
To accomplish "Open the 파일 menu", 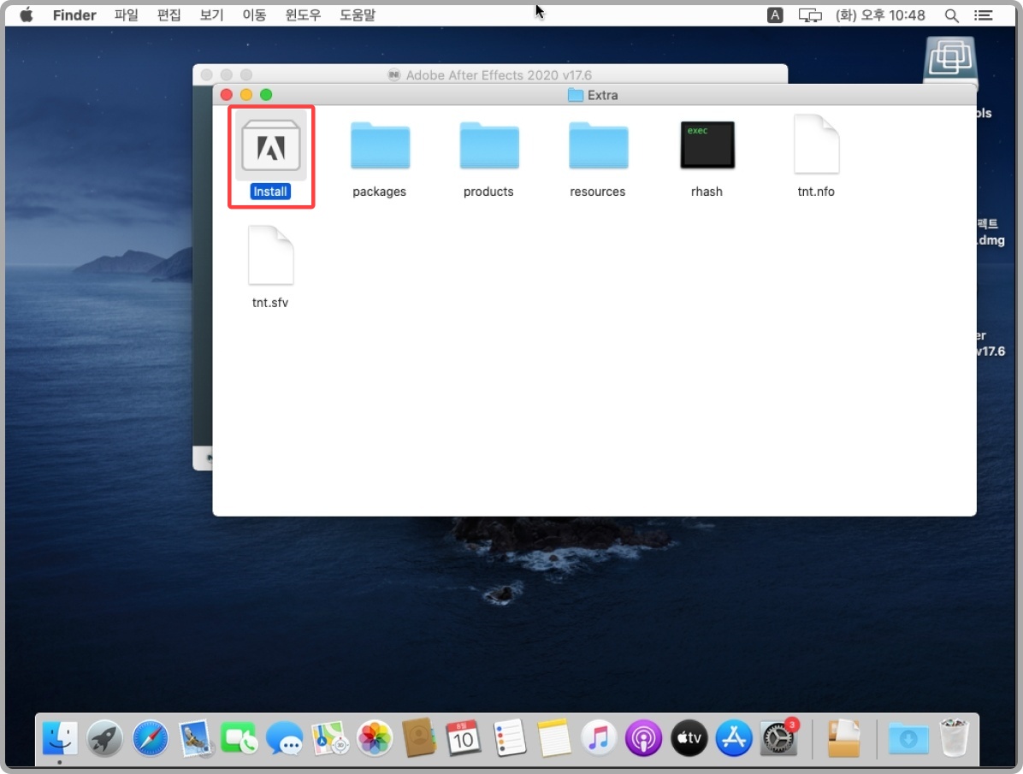I will [126, 15].
